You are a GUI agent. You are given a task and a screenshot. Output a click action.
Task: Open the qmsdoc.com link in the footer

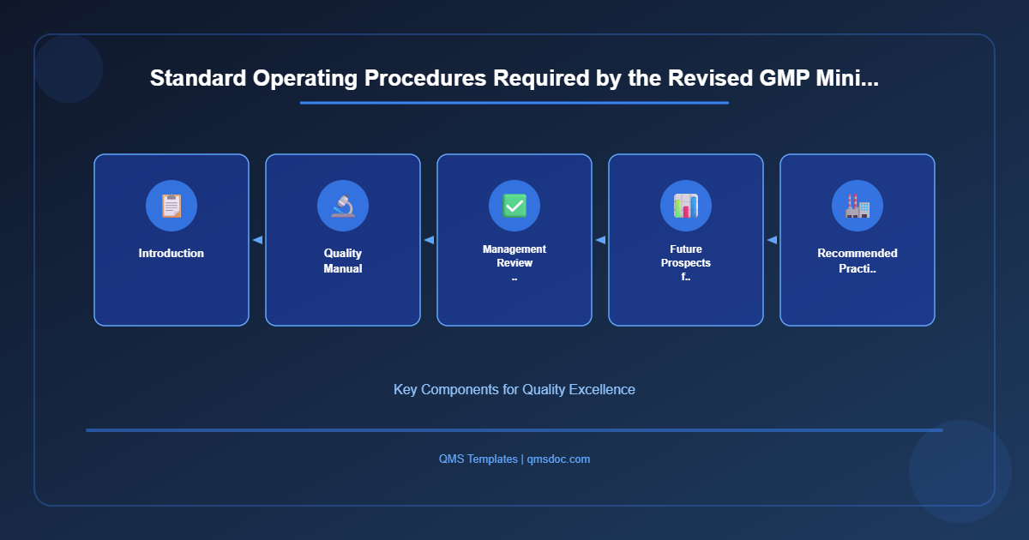[x=558, y=459]
